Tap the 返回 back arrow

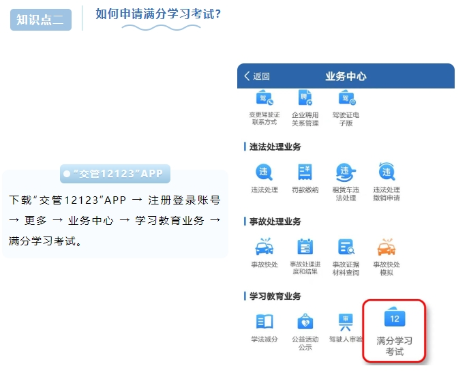247,76
